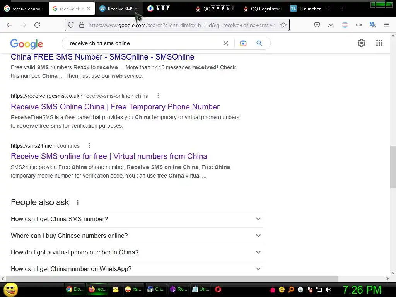
Task: Clear the Google search box
Action: click(x=226, y=43)
